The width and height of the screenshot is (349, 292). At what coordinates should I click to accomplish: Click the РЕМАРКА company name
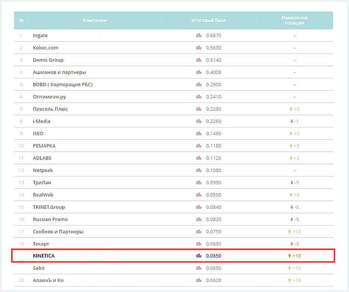(44, 146)
